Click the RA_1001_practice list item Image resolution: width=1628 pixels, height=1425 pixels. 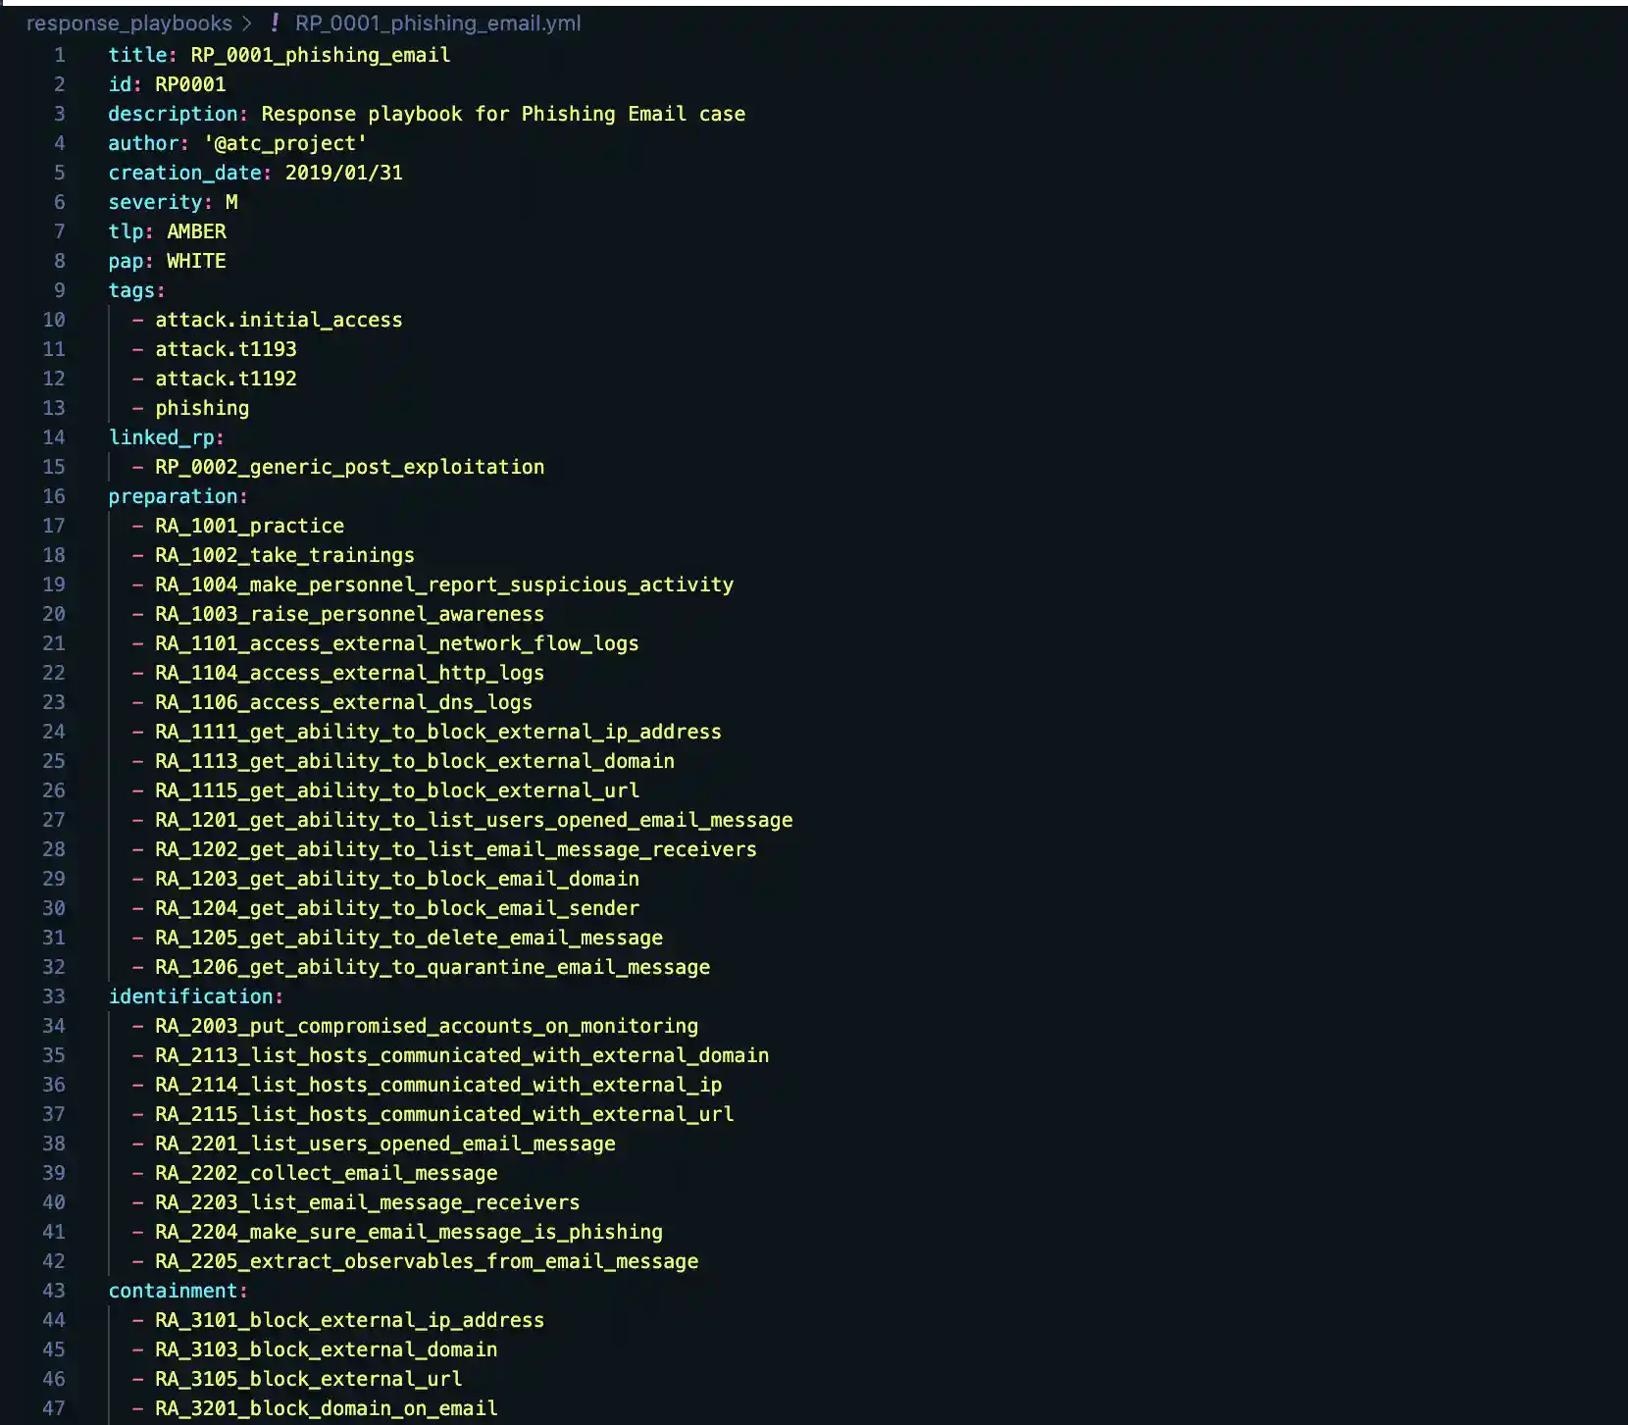(x=249, y=526)
